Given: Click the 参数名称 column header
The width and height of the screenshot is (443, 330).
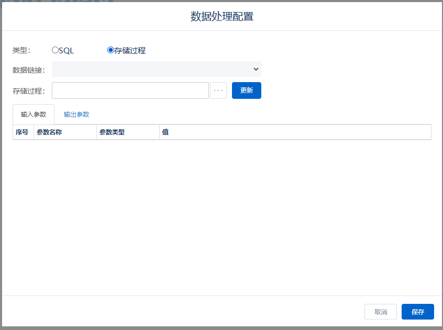Looking at the screenshot, I should (x=49, y=132).
